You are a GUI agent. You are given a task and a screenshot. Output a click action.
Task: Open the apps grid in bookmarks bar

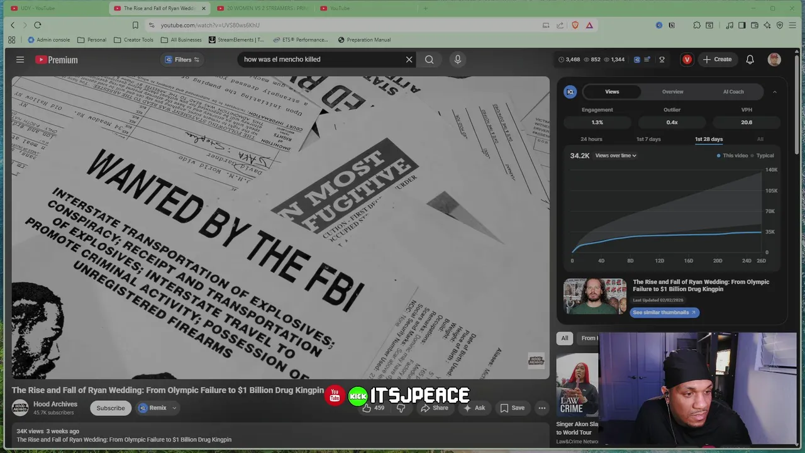[11, 40]
